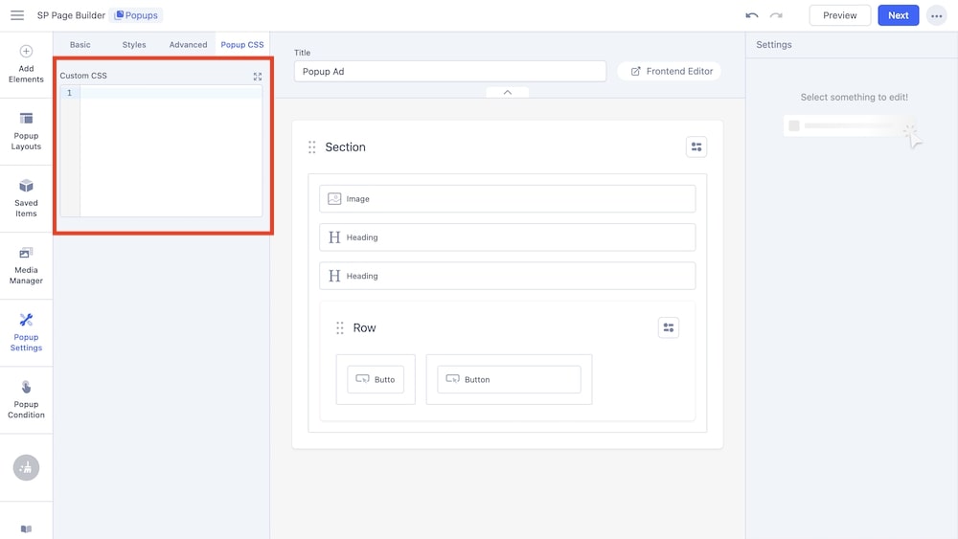This screenshot has height=539, width=958.
Task: Click the redo arrow
Action: pos(776,15)
